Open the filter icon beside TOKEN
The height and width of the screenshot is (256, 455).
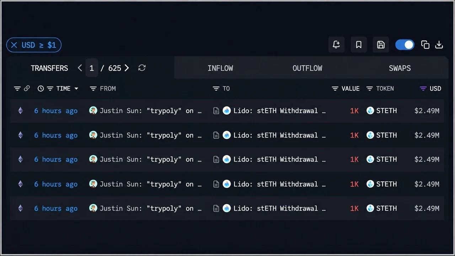click(370, 89)
